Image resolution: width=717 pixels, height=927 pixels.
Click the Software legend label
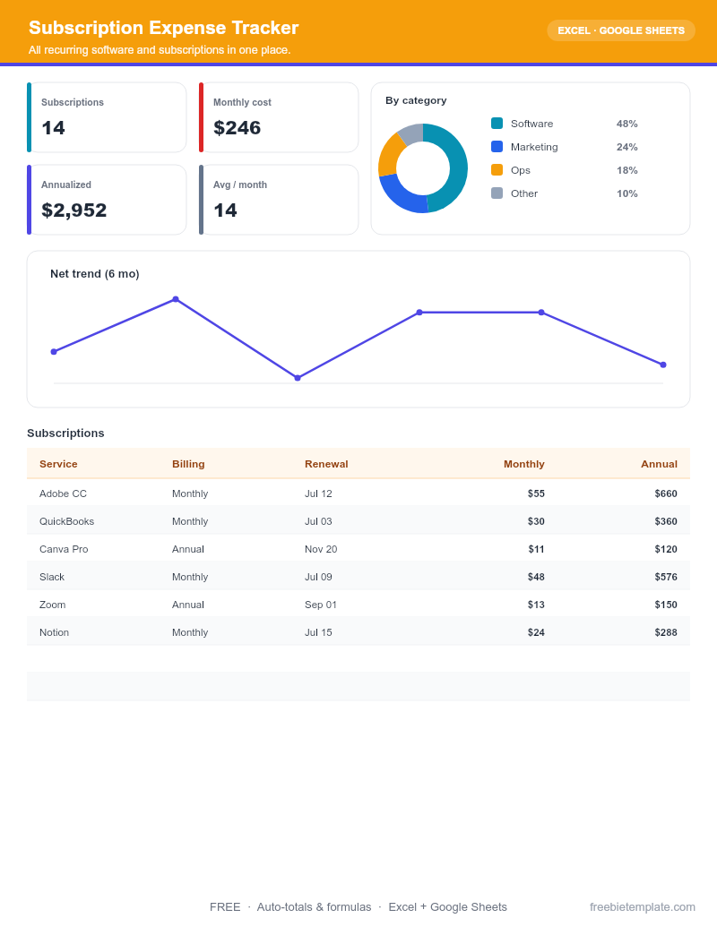(531, 124)
